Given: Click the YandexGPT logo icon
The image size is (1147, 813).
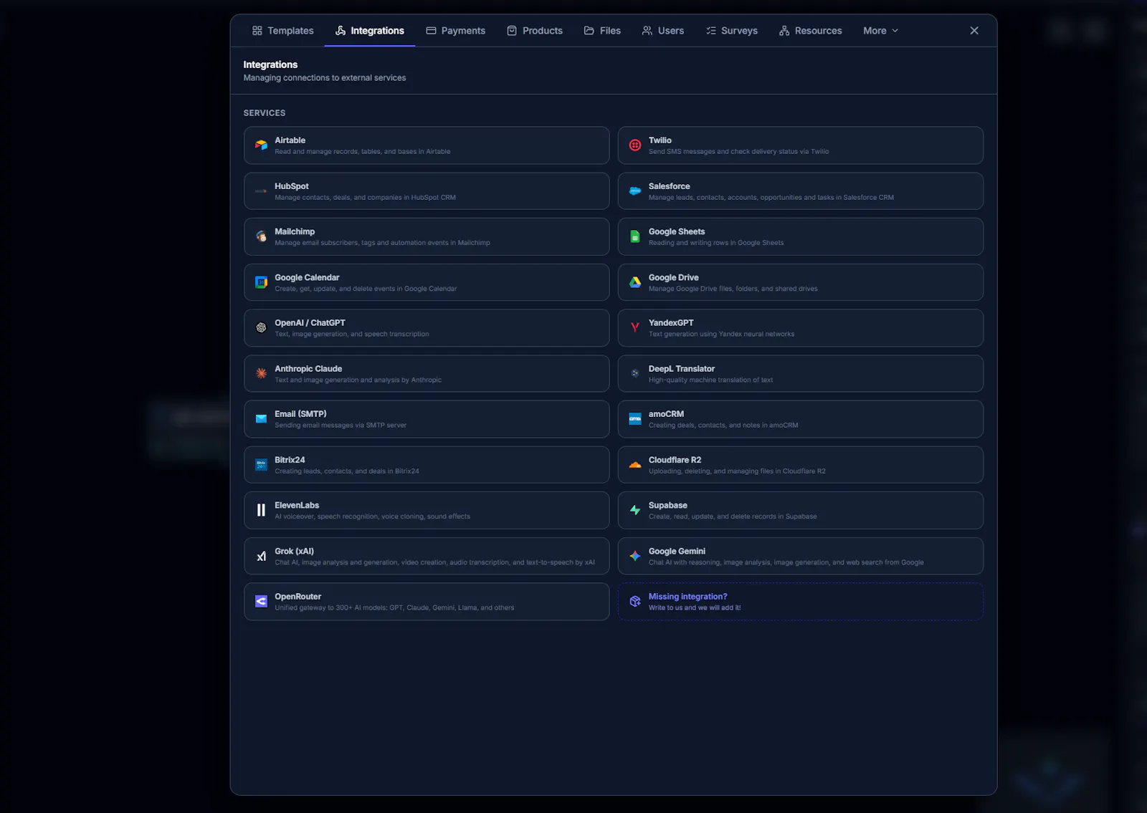Looking at the screenshot, I should [x=635, y=328].
